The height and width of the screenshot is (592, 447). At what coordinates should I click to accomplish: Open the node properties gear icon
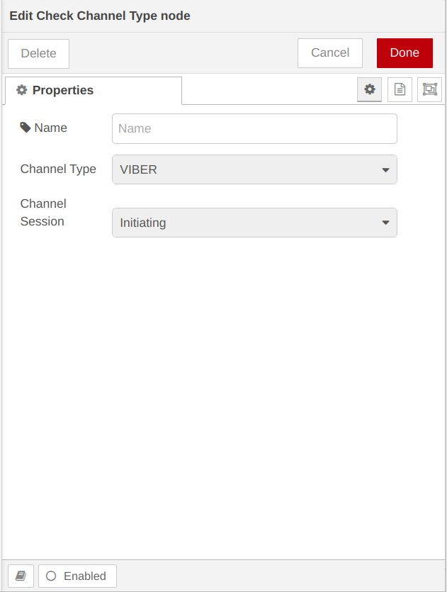[x=369, y=89]
